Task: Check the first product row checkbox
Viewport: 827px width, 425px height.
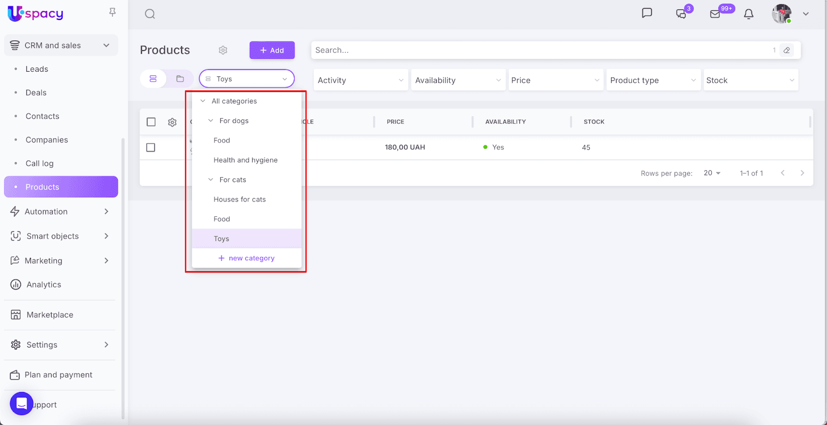Action: [x=151, y=148]
